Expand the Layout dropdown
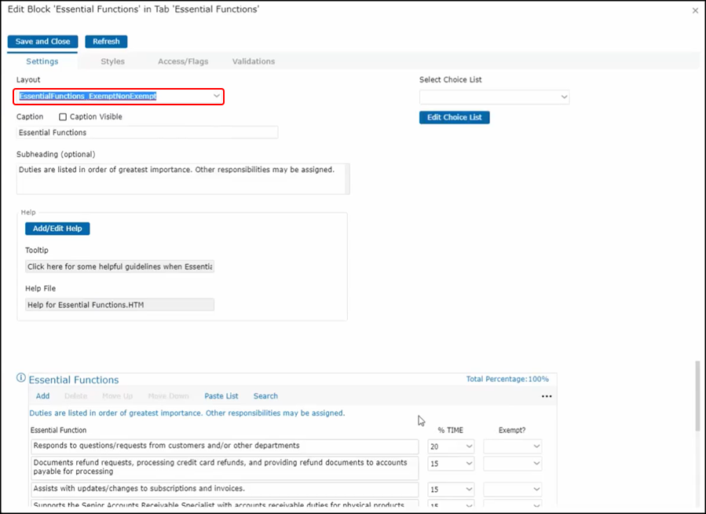 coord(217,96)
